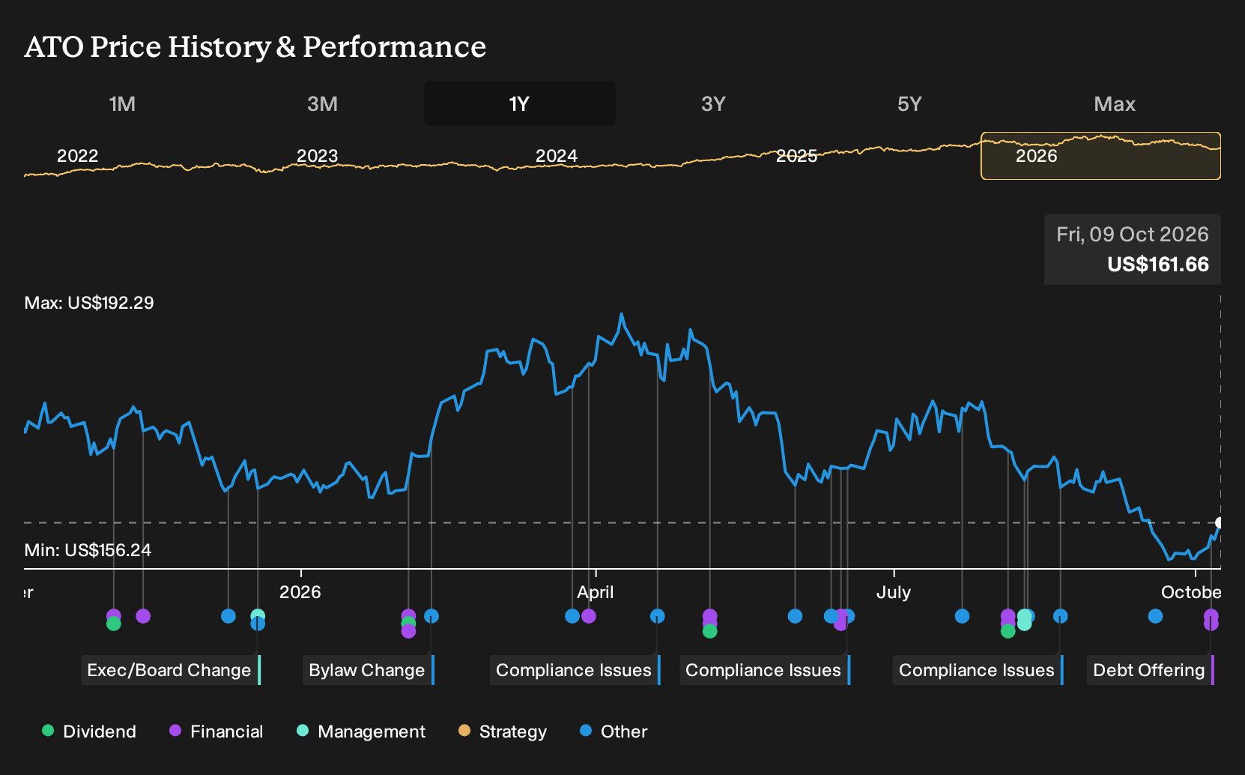Choose the 3Y time range
The image size is (1245, 775).
pyautogui.click(x=713, y=103)
